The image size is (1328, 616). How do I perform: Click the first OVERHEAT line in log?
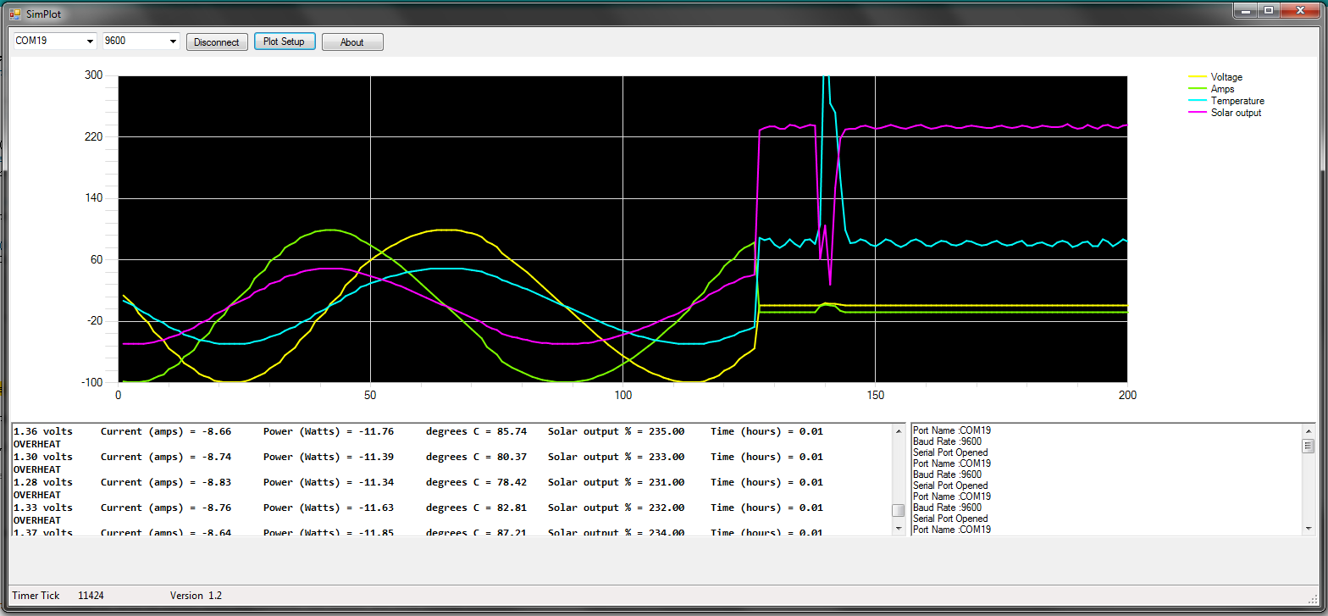pos(36,444)
